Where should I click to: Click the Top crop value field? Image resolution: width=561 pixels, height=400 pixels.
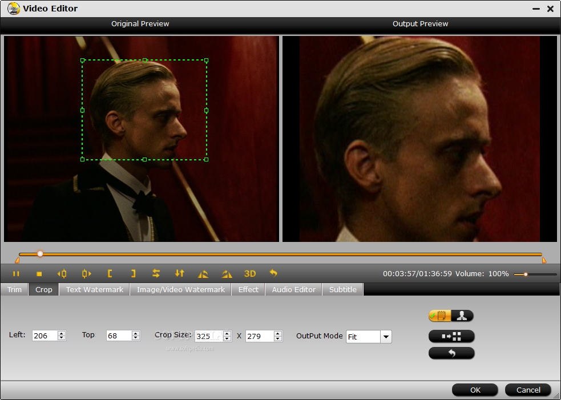point(119,336)
